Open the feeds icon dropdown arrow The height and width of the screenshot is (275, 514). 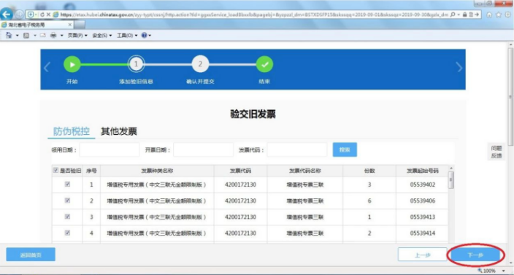[35, 35]
